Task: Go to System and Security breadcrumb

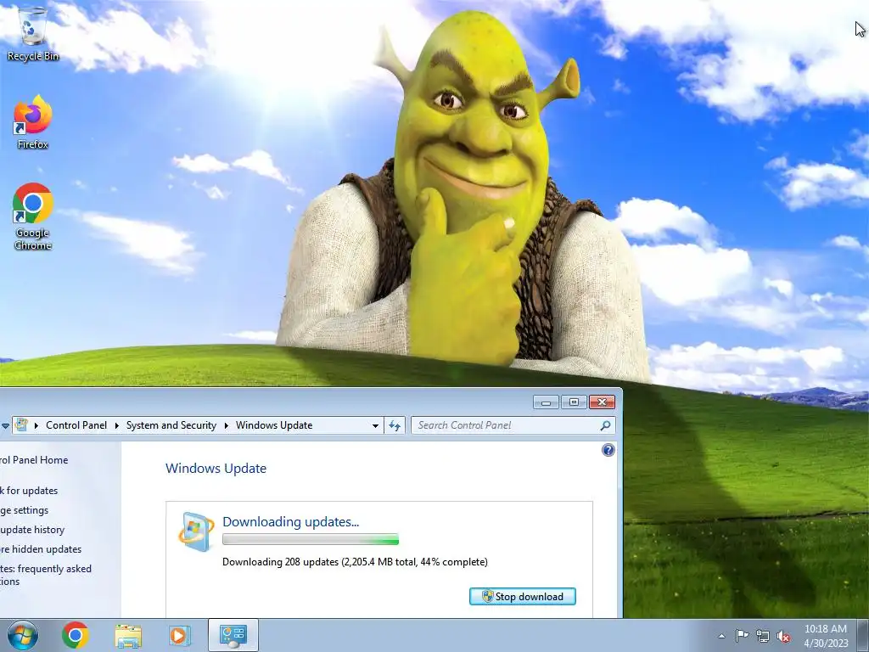Action: (x=171, y=425)
